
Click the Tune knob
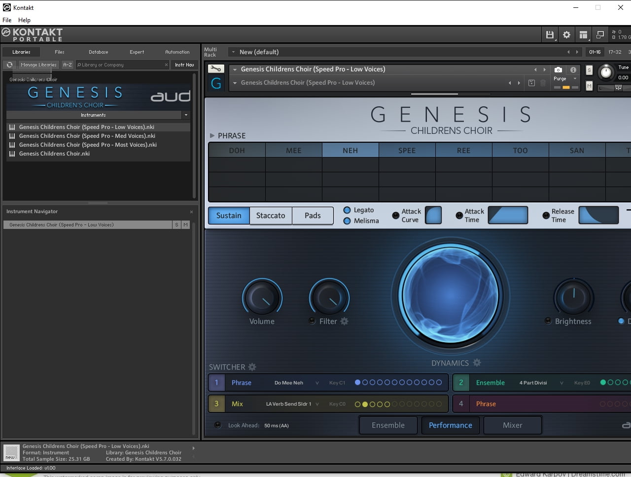[x=606, y=73]
